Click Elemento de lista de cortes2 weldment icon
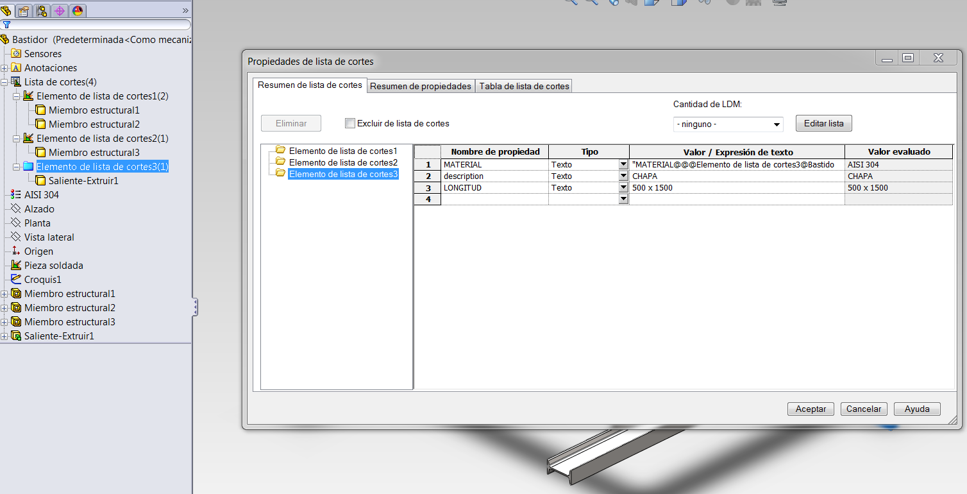The image size is (967, 494). point(28,139)
